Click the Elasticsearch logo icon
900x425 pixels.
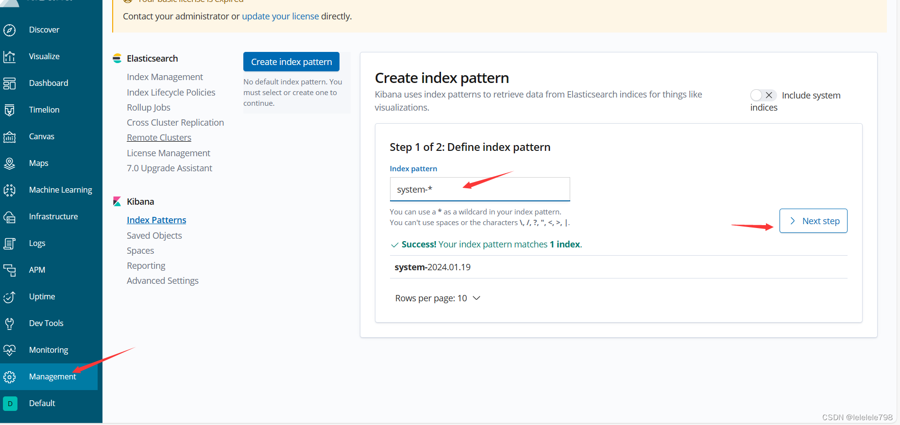coord(117,59)
